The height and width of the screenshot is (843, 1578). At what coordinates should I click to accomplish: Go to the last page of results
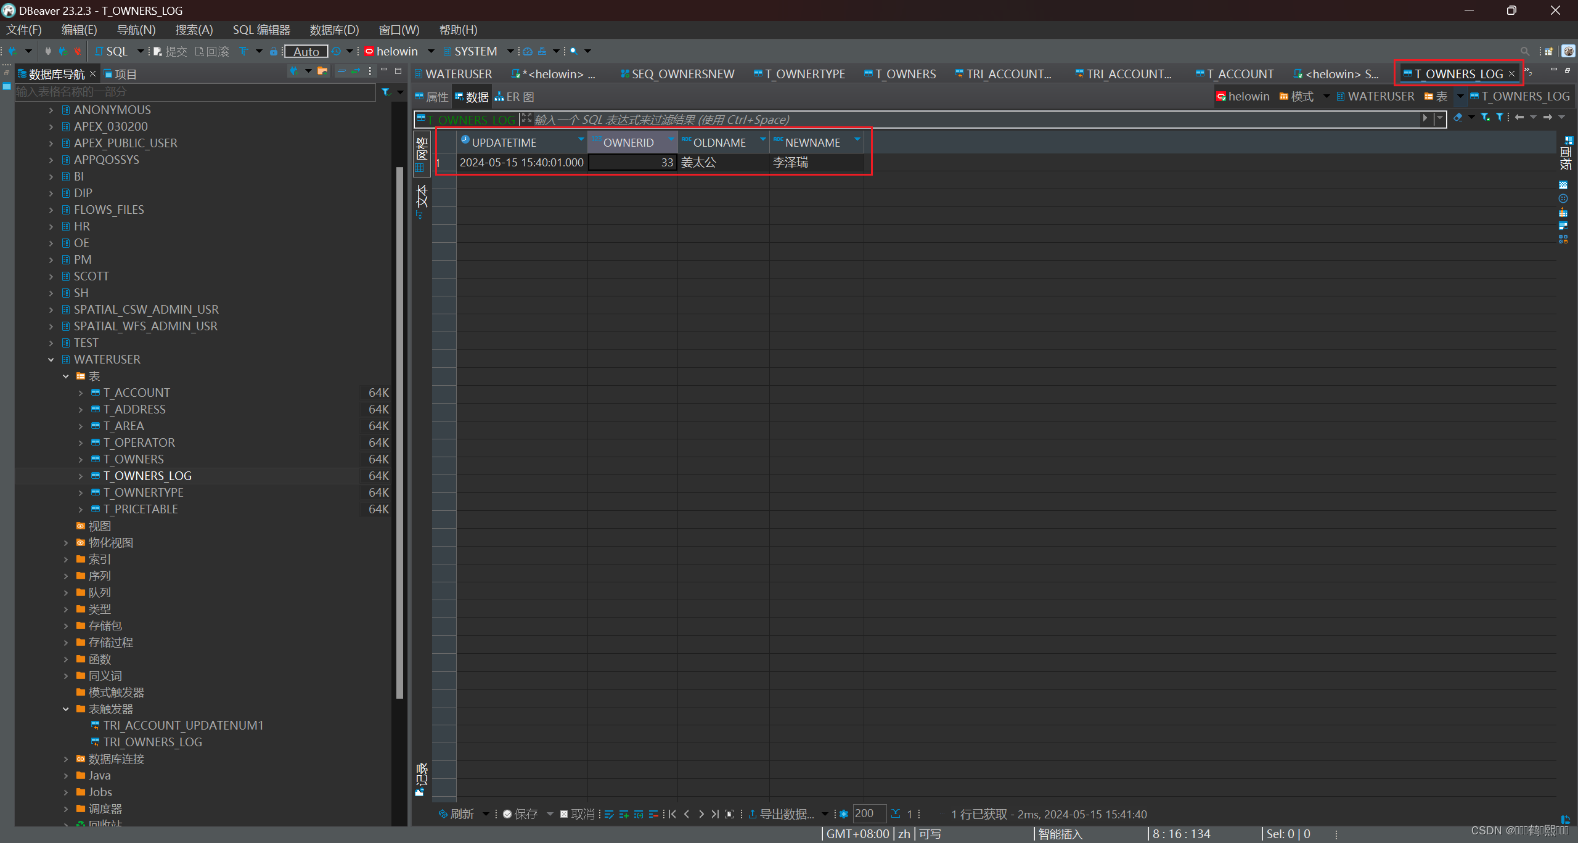coord(715,814)
